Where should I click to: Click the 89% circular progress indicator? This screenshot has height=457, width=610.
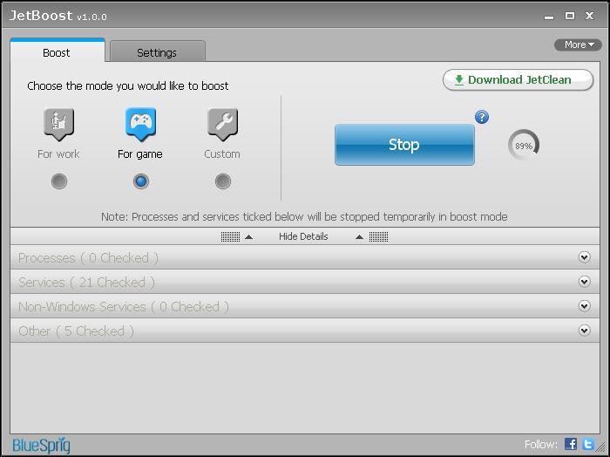coord(523,146)
